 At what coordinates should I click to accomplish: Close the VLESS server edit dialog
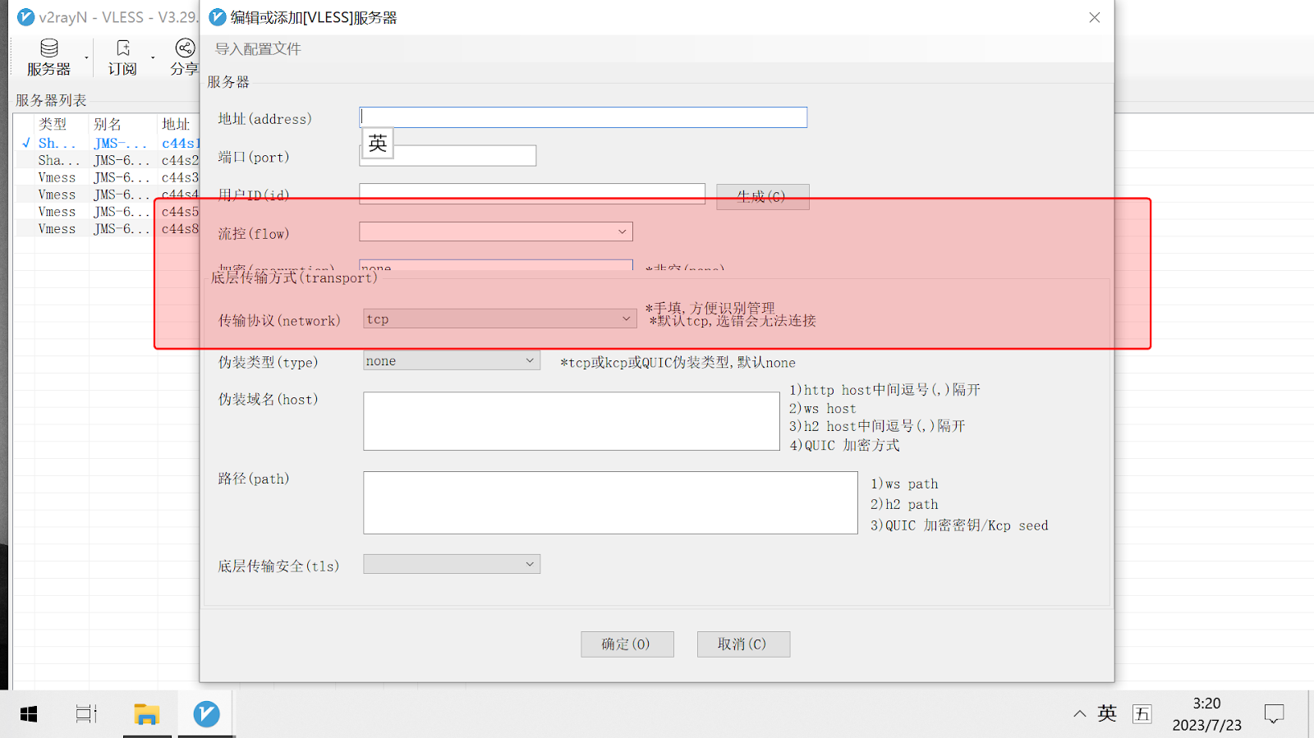(1094, 17)
